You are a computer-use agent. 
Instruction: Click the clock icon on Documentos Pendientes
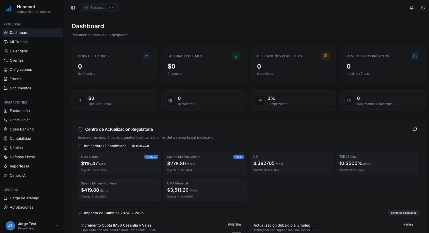(x=349, y=100)
